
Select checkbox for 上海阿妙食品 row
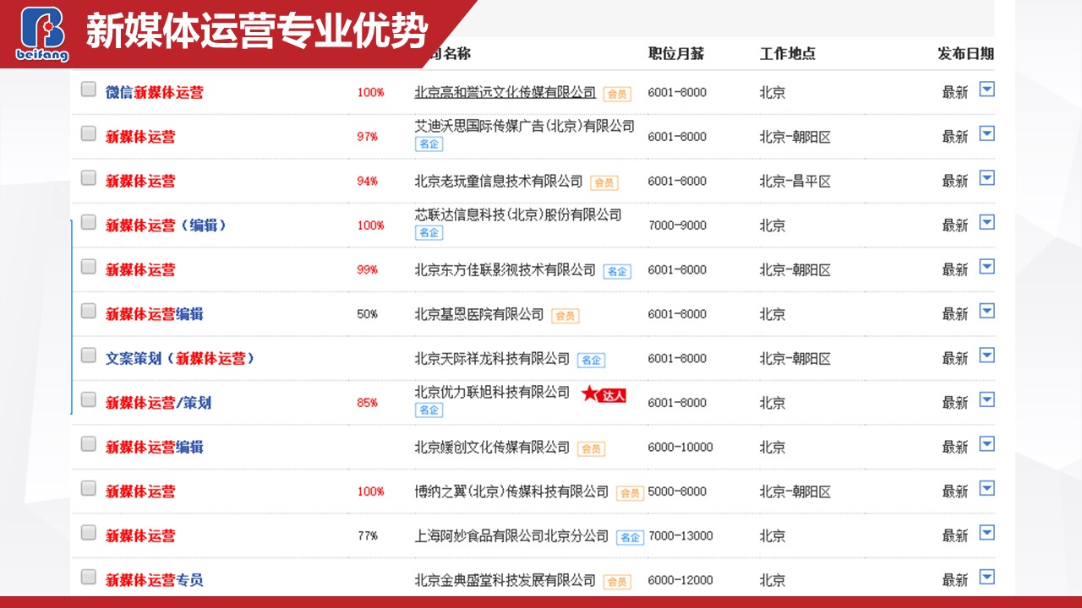click(89, 532)
